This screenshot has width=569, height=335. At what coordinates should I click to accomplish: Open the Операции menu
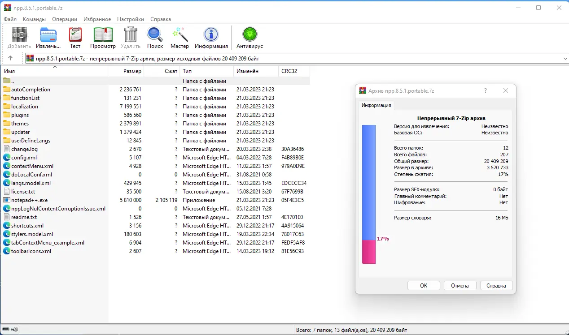coord(65,19)
